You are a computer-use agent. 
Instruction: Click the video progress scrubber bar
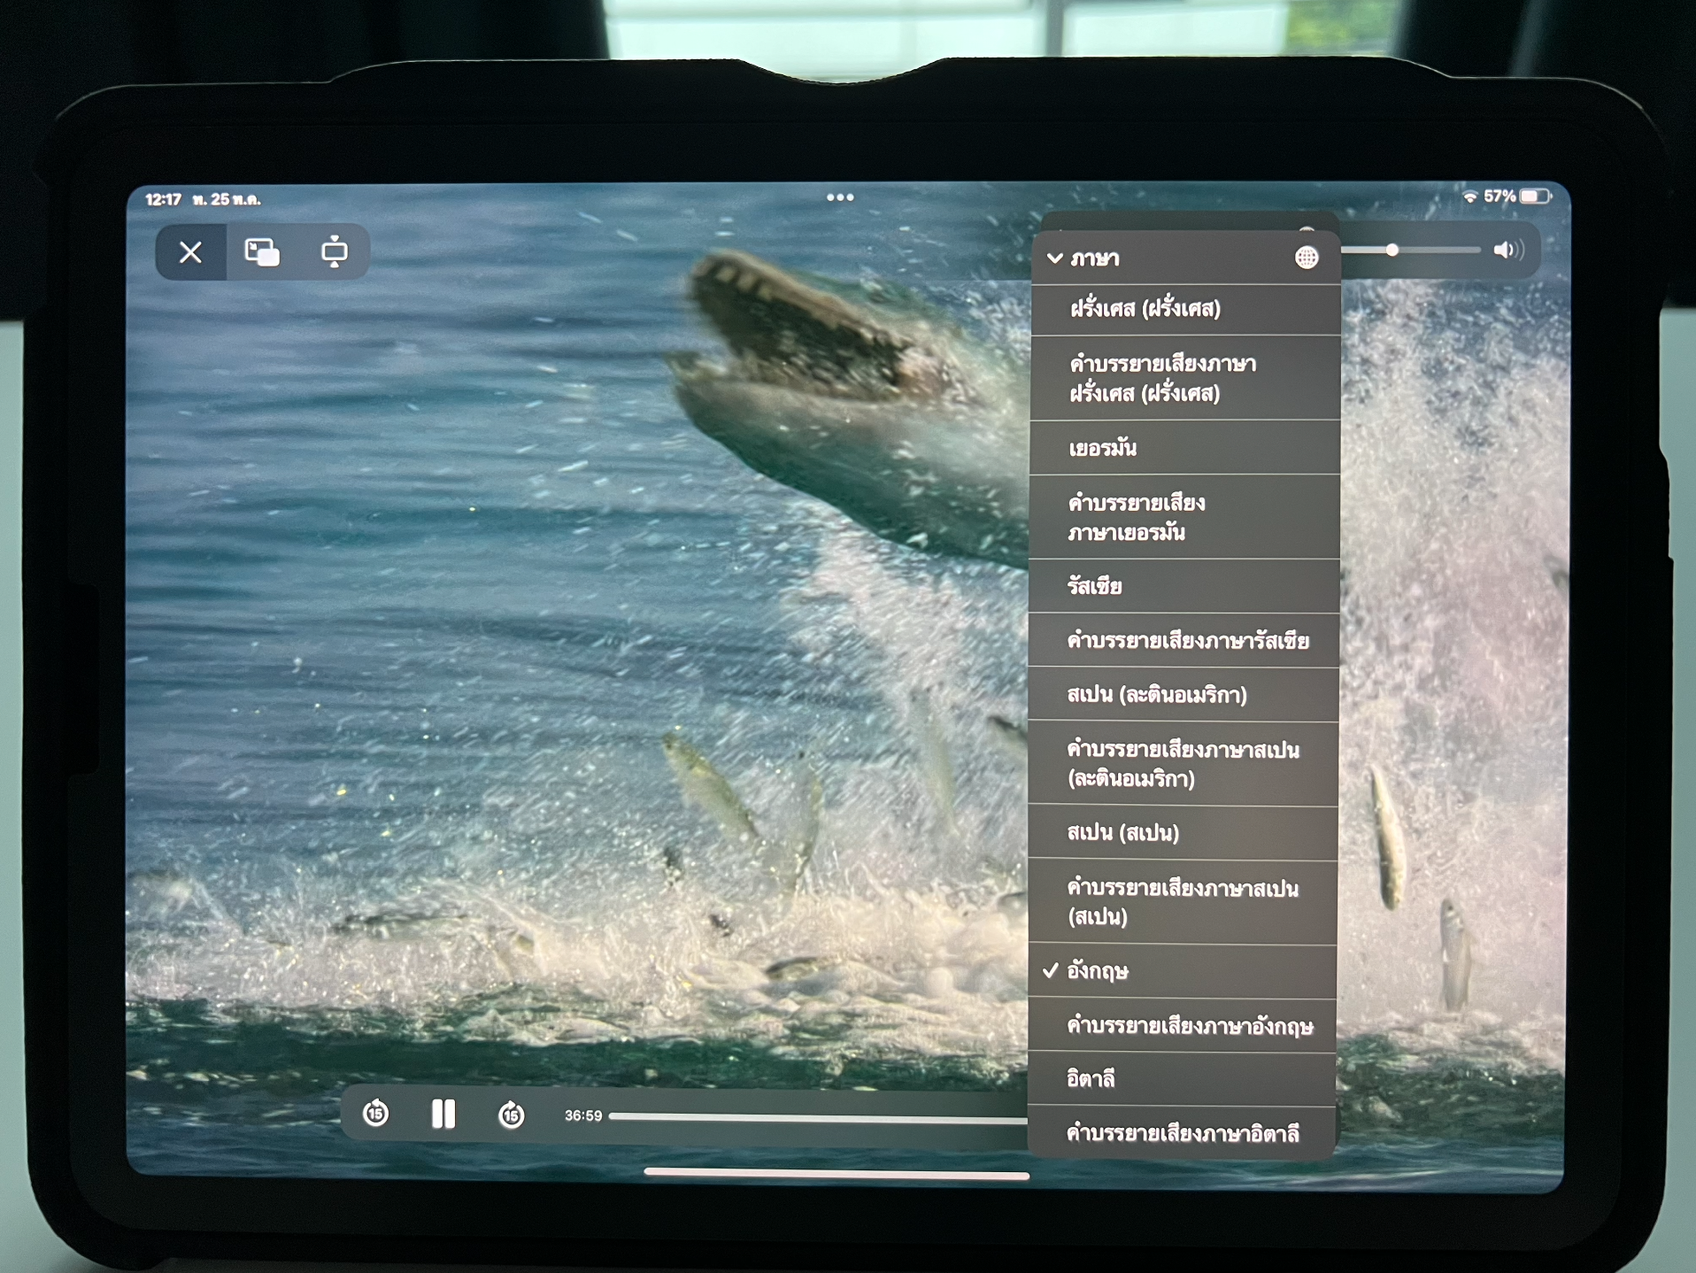click(x=814, y=1119)
